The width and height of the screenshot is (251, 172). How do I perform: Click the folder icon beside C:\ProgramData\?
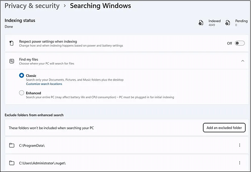pos(12,145)
